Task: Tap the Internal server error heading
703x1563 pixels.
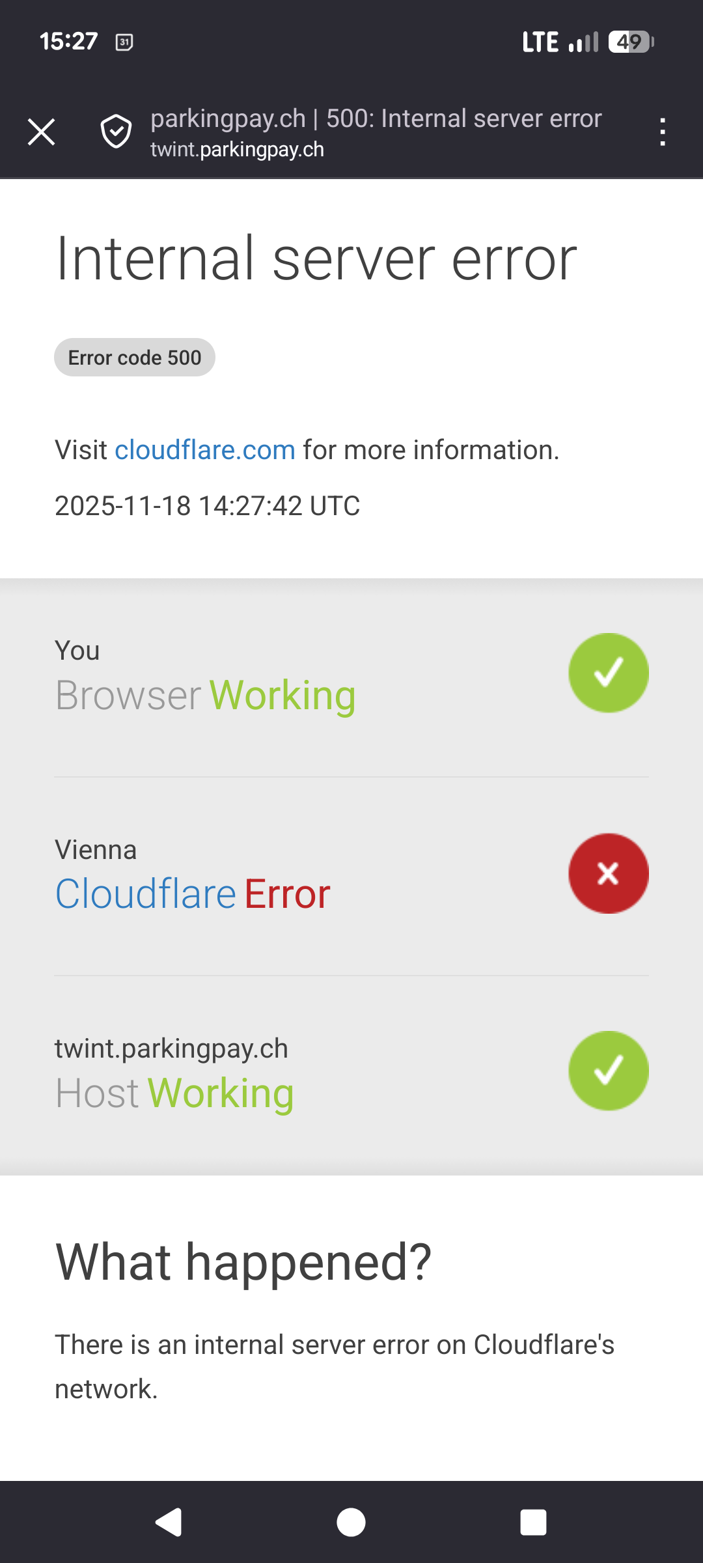Action: pyautogui.click(x=316, y=259)
